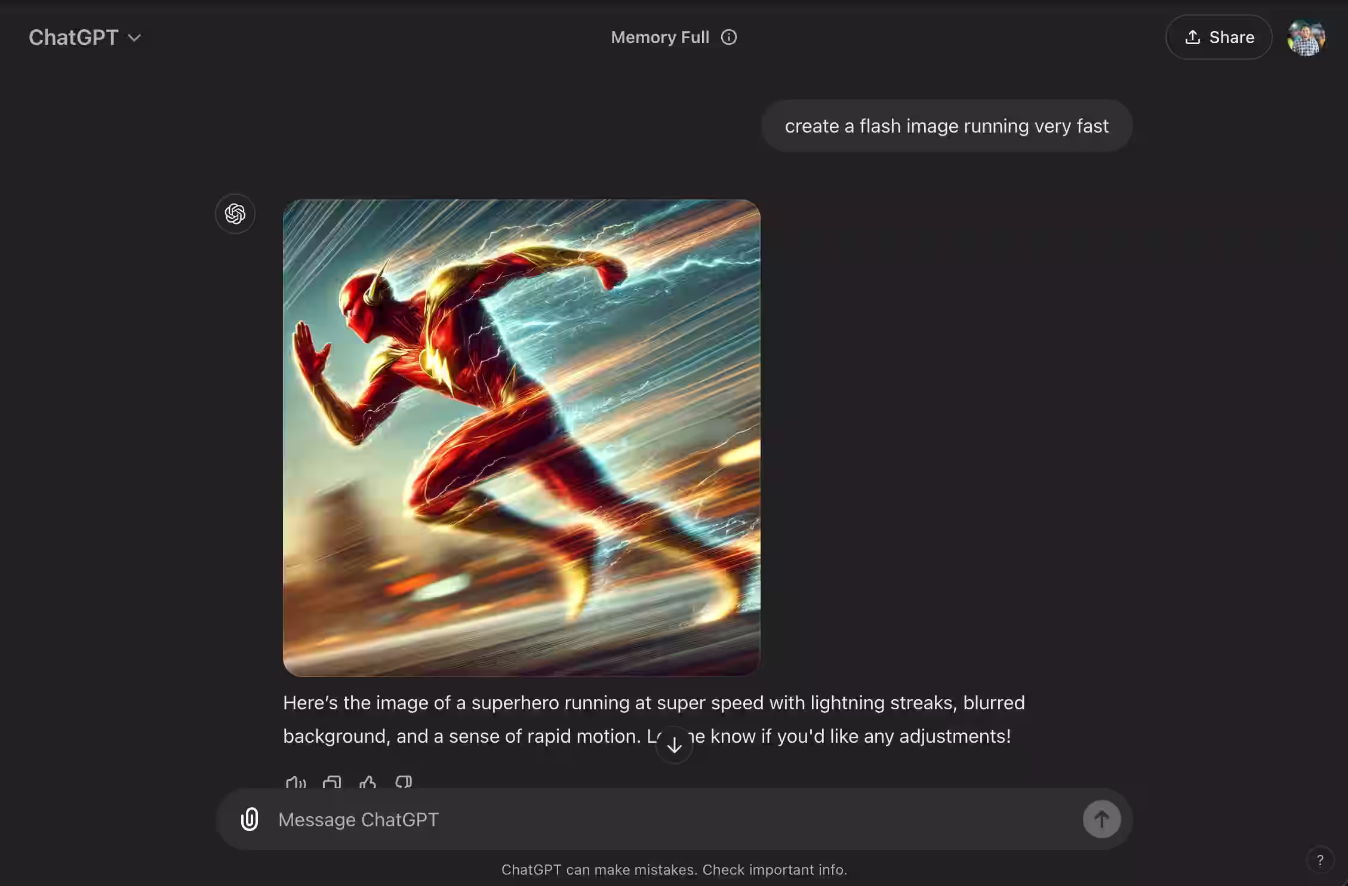This screenshot has width=1348, height=886.
Task: Give the response a thumbs down
Action: coord(404,783)
